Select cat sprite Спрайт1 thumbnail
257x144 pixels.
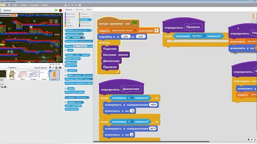(x=12, y=75)
